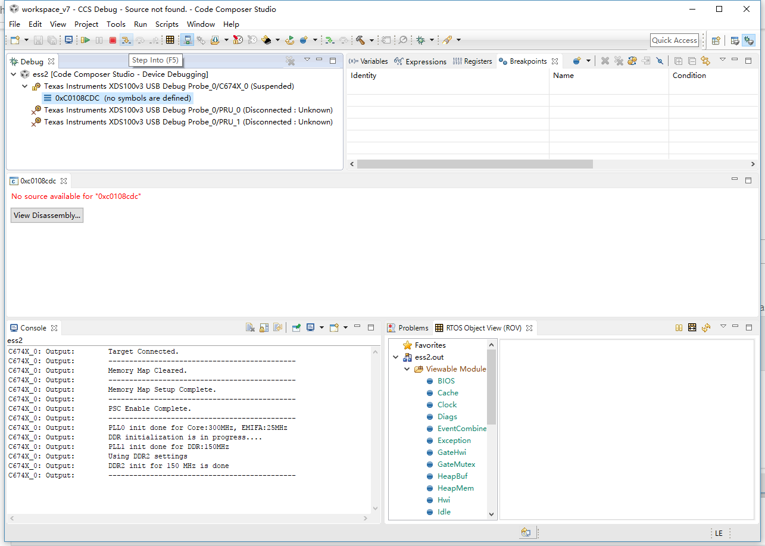This screenshot has width=765, height=546.
Task: Click the Resume (green play) toolbar icon
Action: point(85,40)
